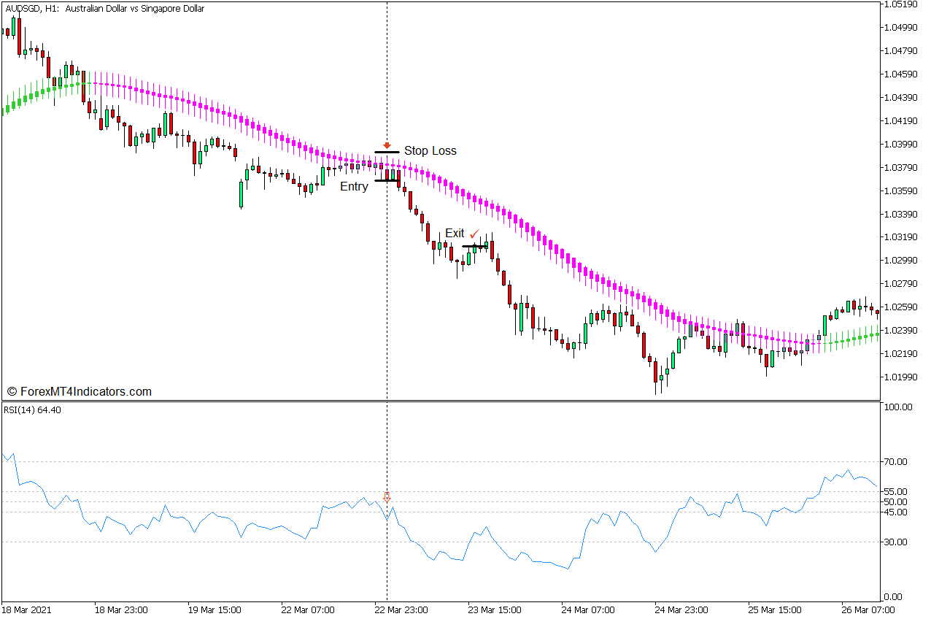Click the Entry text label
The height and width of the screenshot is (619, 931).
coord(354,187)
